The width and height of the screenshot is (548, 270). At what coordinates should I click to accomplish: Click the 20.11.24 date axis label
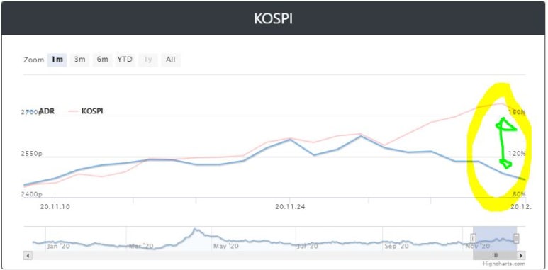[x=290, y=206]
